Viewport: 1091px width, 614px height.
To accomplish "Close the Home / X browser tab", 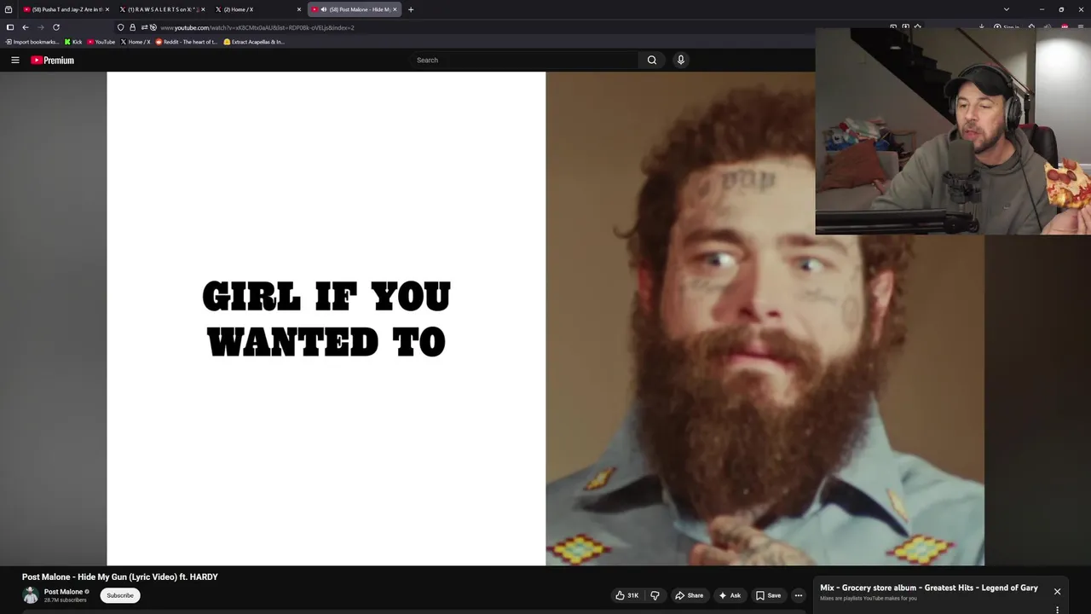I will coord(299,9).
